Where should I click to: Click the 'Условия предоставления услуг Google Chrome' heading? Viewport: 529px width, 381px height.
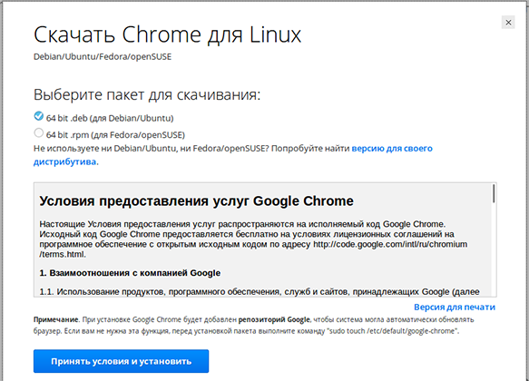196,201
